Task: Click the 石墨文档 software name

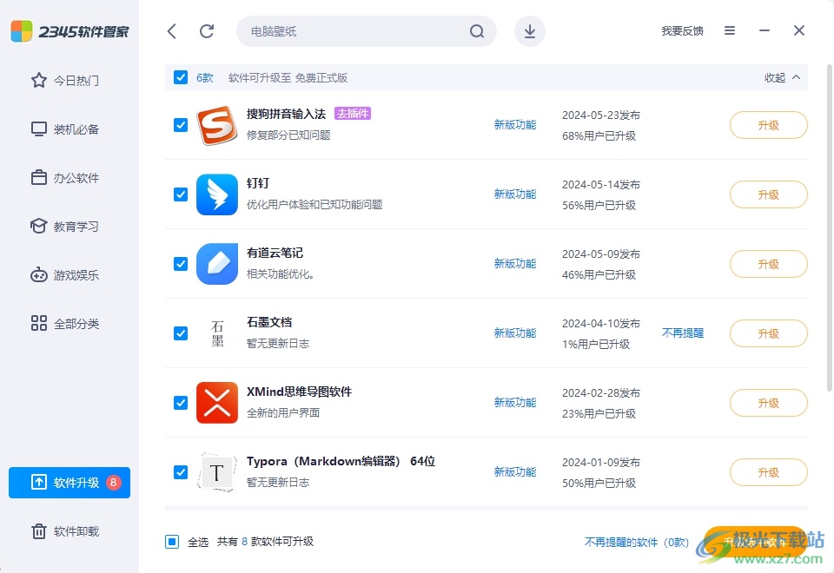Action: click(269, 322)
